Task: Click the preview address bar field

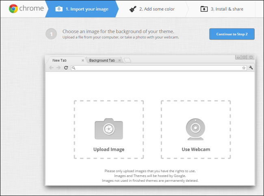Action: (159, 68)
